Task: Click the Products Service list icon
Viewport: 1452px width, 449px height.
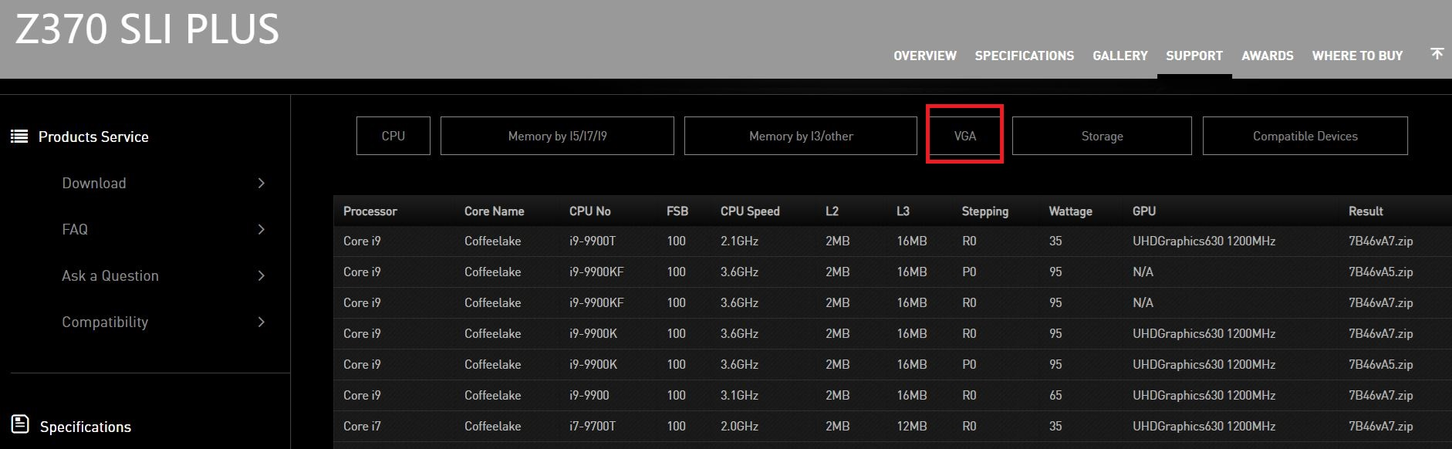Action: coord(19,137)
